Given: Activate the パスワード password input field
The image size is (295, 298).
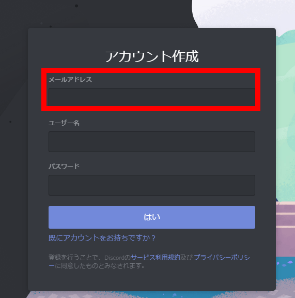Looking at the screenshot, I should click(x=152, y=185).
